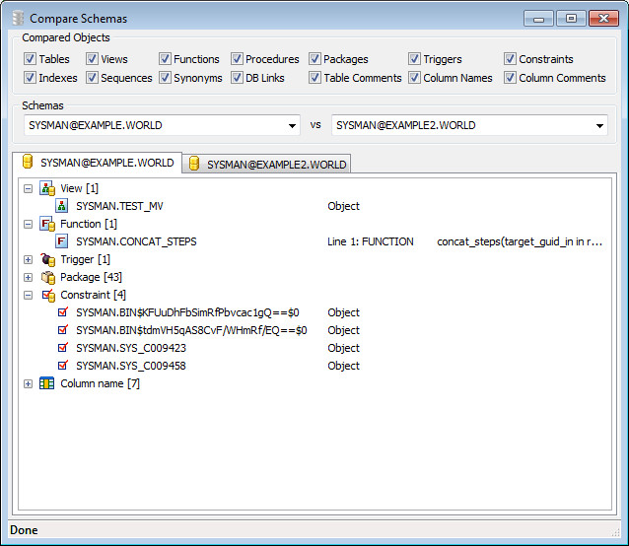Uncheck the Tables checkbox
The width and height of the screenshot is (629, 546).
tap(30, 58)
